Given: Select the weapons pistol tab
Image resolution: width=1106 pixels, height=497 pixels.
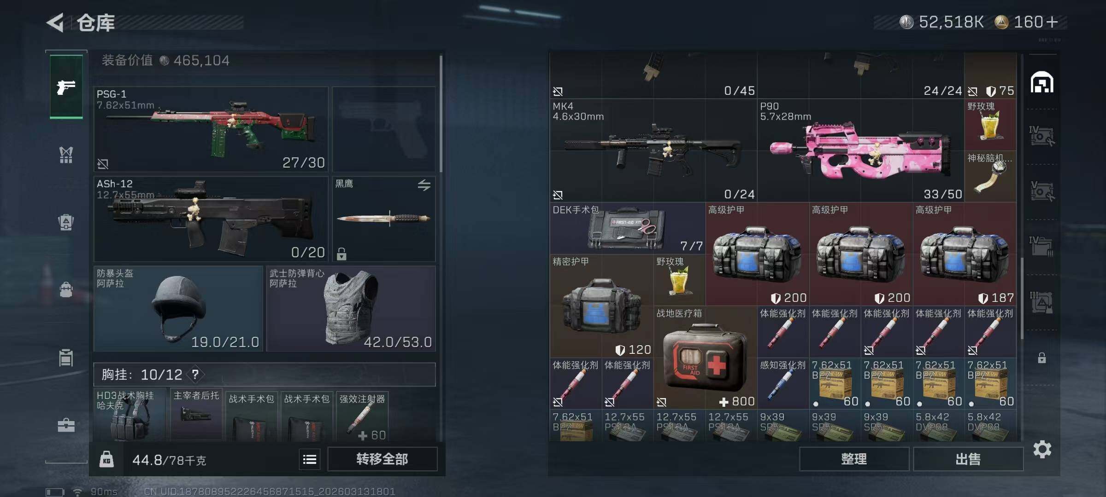Looking at the screenshot, I should click(x=66, y=87).
